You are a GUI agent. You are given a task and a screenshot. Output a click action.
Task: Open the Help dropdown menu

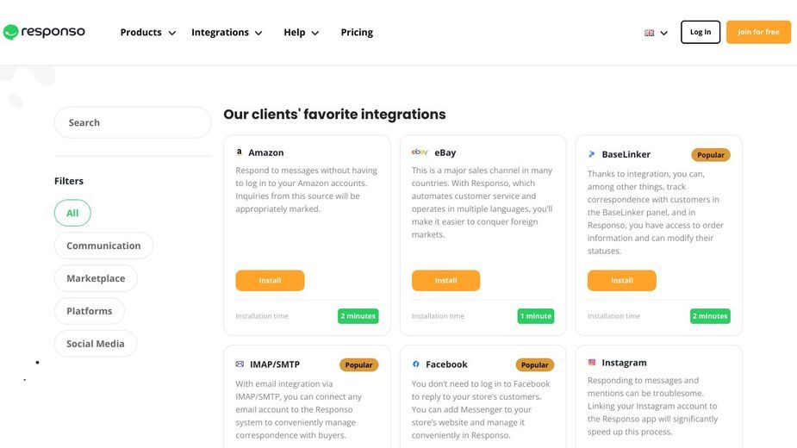pos(301,33)
